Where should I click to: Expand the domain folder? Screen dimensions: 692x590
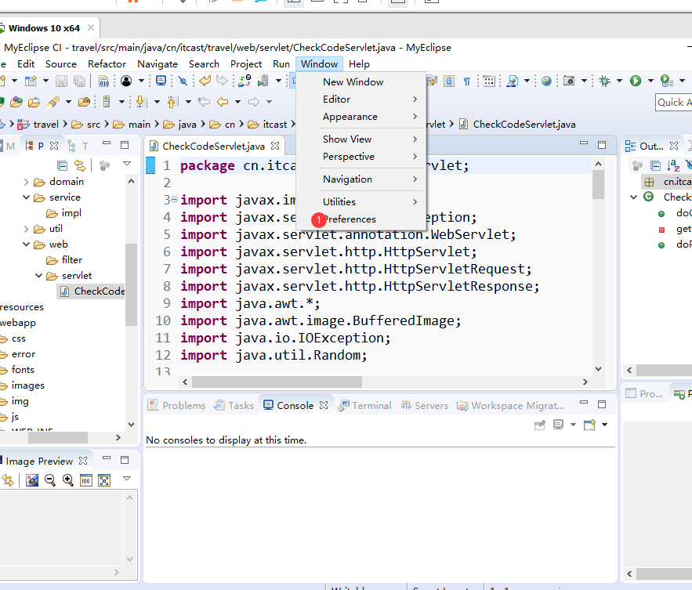click(26, 182)
